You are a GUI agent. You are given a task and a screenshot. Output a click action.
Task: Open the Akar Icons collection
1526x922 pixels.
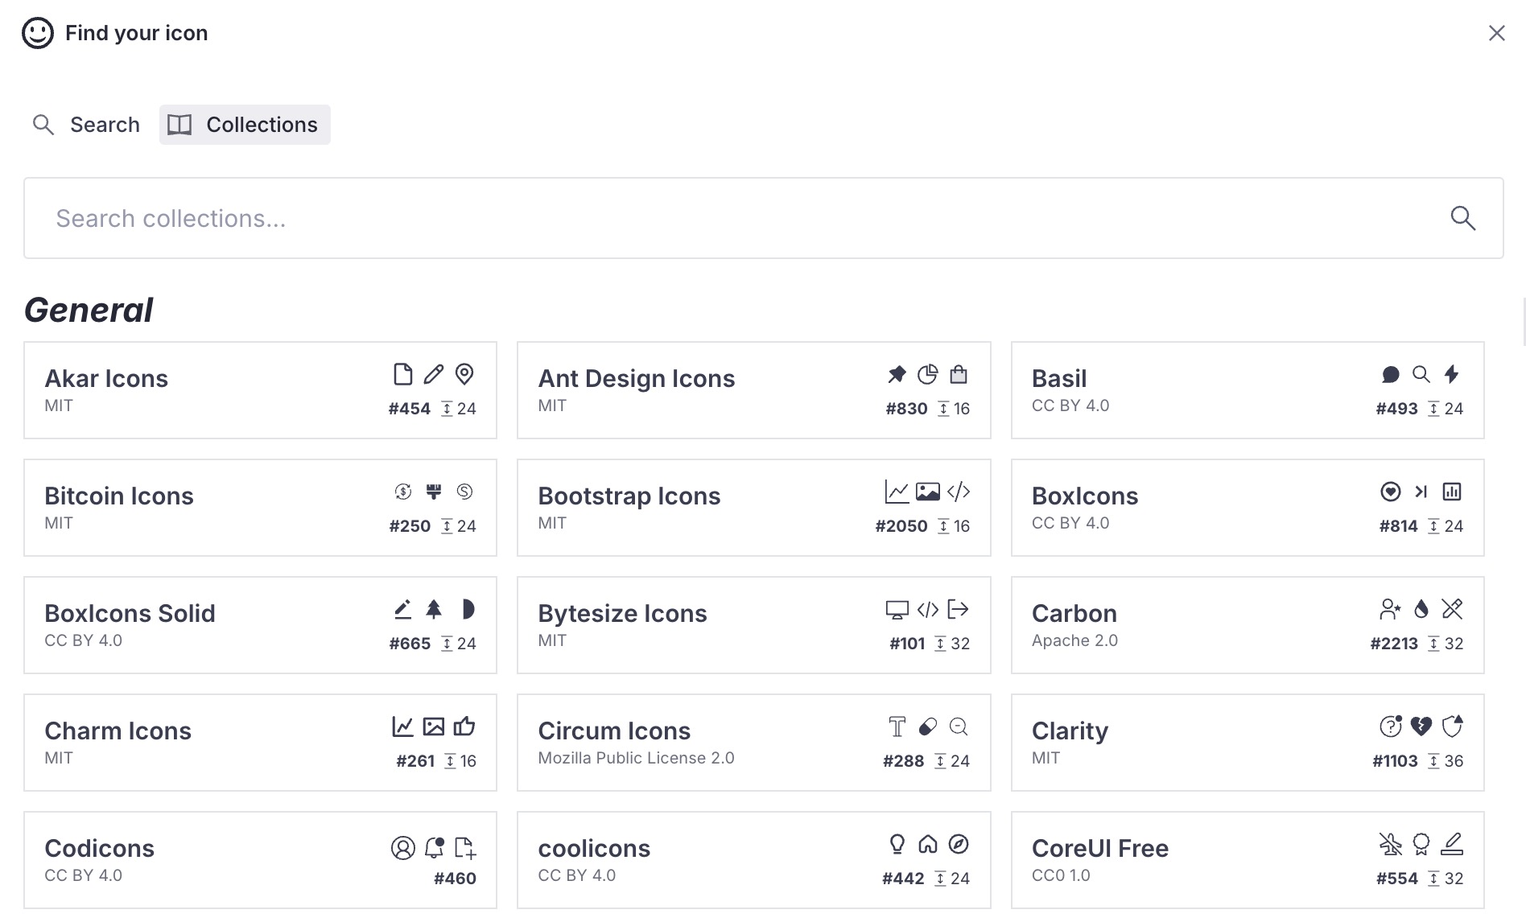[x=260, y=390]
